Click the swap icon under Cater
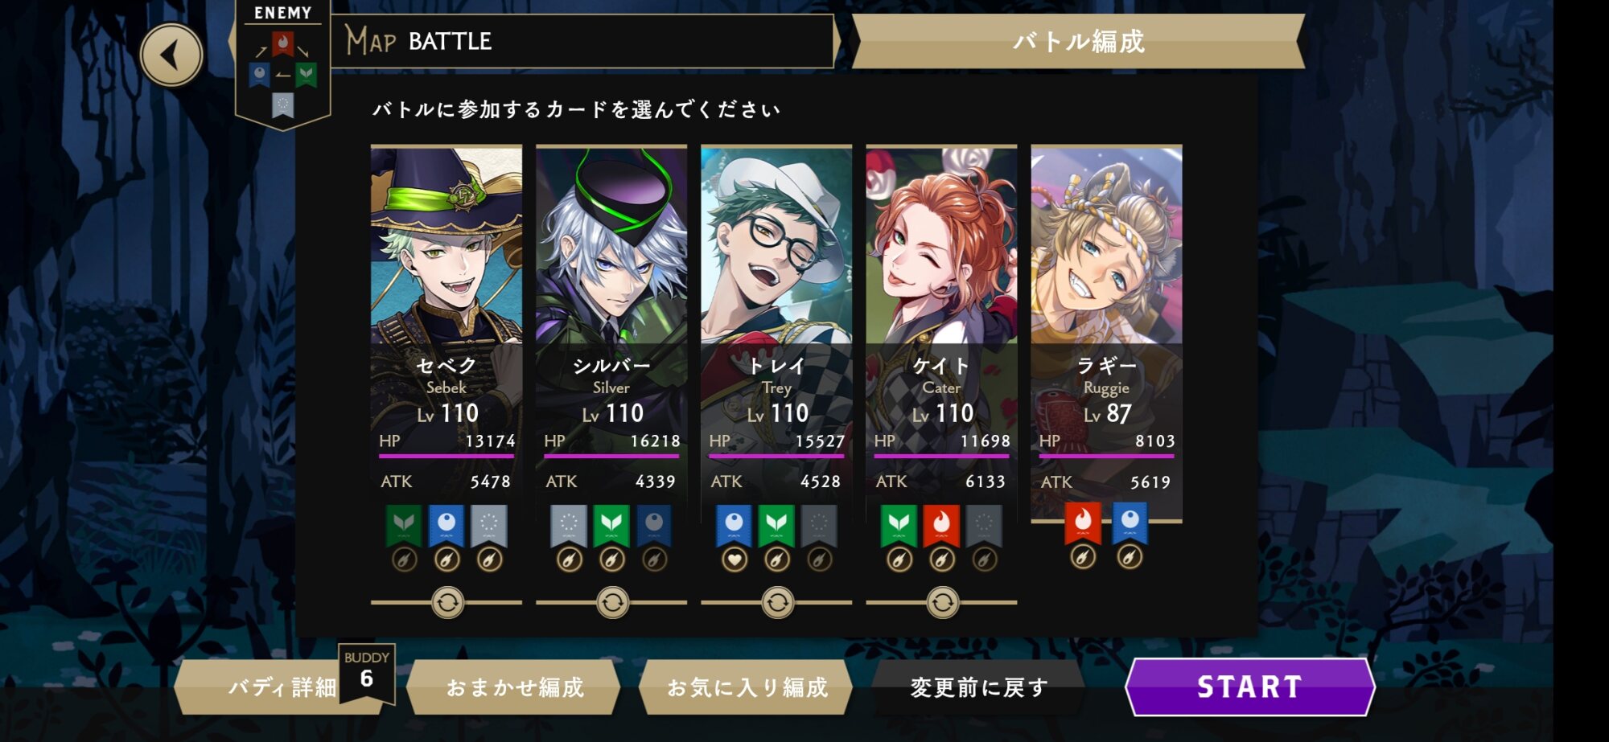The height and width of the screenshot is (742, 1609). tap(942, 602)
